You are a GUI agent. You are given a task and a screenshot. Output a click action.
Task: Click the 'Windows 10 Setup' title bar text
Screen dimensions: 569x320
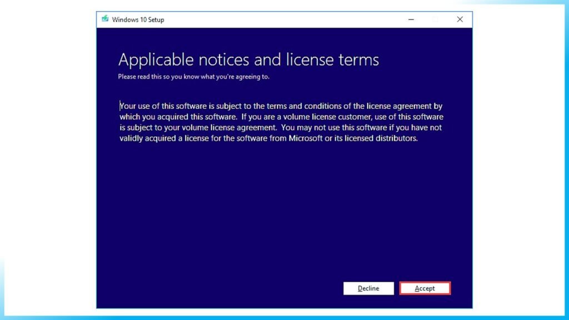[x=139, y=19]
